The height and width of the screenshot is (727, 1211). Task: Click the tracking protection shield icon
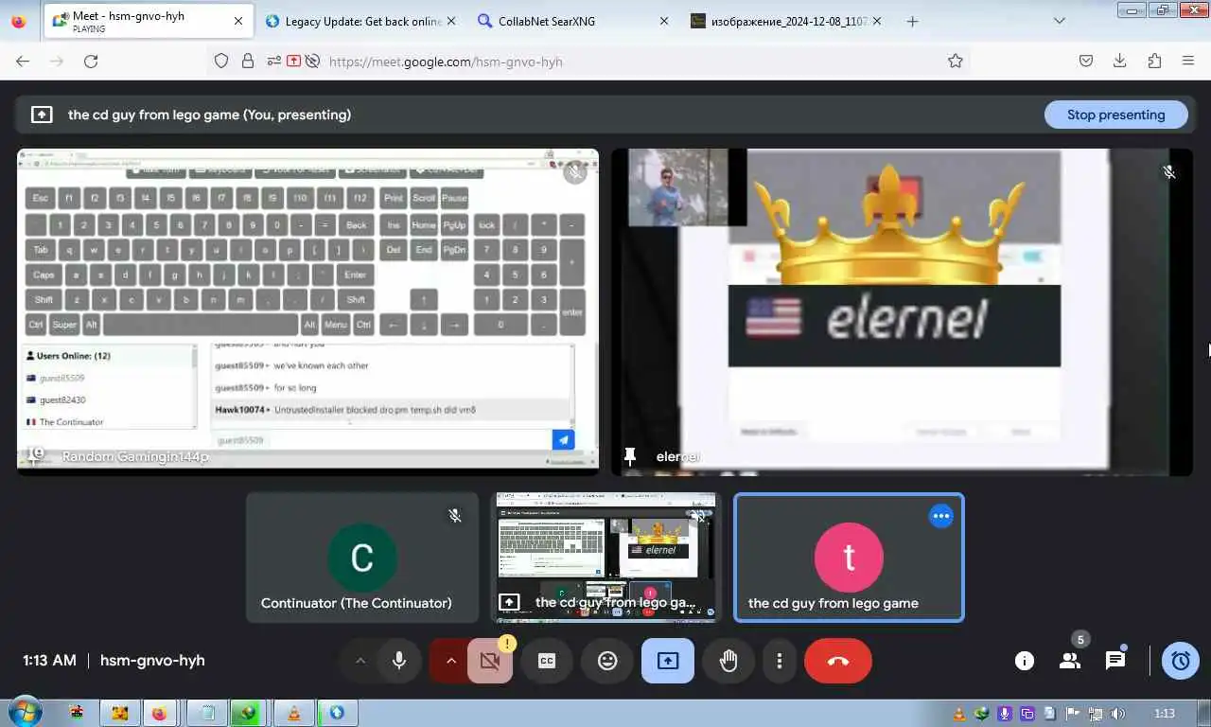pos(221,61)
